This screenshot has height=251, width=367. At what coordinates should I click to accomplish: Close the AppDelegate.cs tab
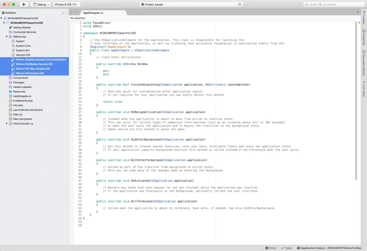point(123,13)
